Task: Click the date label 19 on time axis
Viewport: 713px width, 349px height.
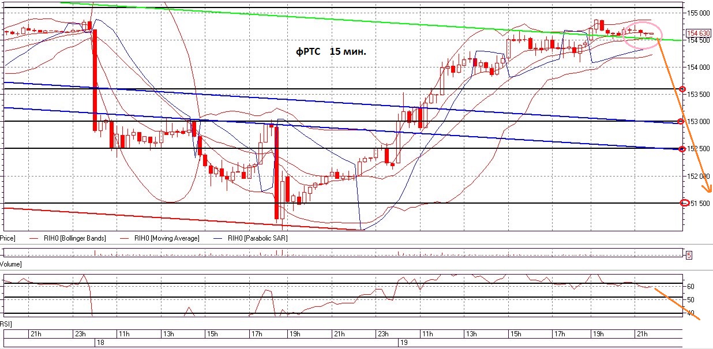Action: point(404,343)
